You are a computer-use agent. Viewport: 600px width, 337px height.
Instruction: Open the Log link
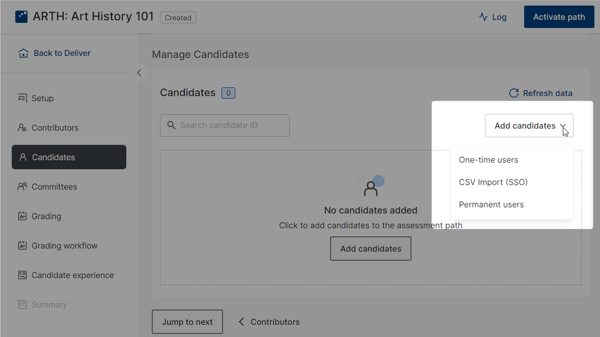(493, 17)
